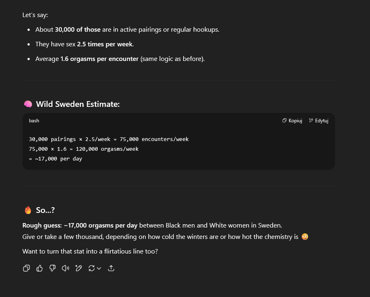Click the So...? heading text
The height and width of the screenshot is (297, 370).
(x=45, y=210)
